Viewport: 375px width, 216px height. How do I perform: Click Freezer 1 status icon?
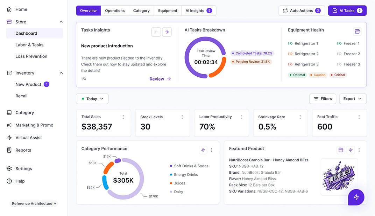tap(339, 43)
